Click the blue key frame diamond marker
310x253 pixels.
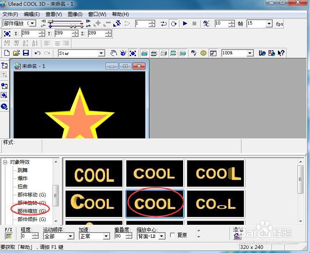click(51, 26)
